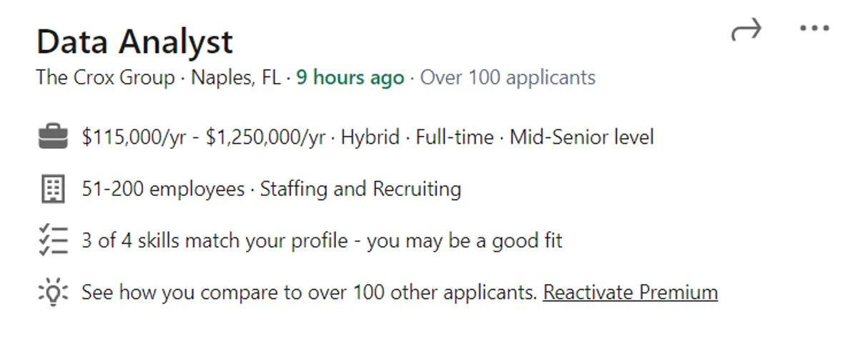Click the building icon beside employee count
This screenshot has height=337, width=858.
[x=52, y=189]
